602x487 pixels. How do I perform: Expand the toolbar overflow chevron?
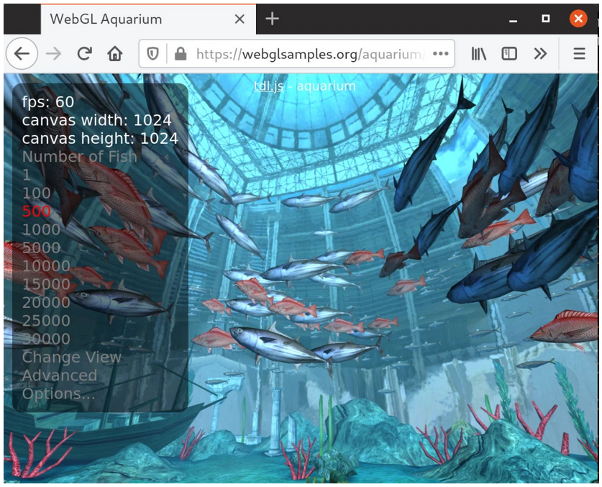541,53
